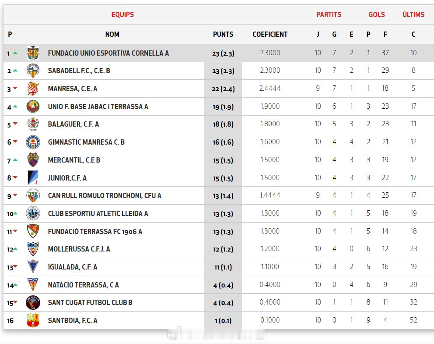Click the red down arrow beside position 15
The height and width of the screenshot is (344, 434).
[x=15, y=302]
